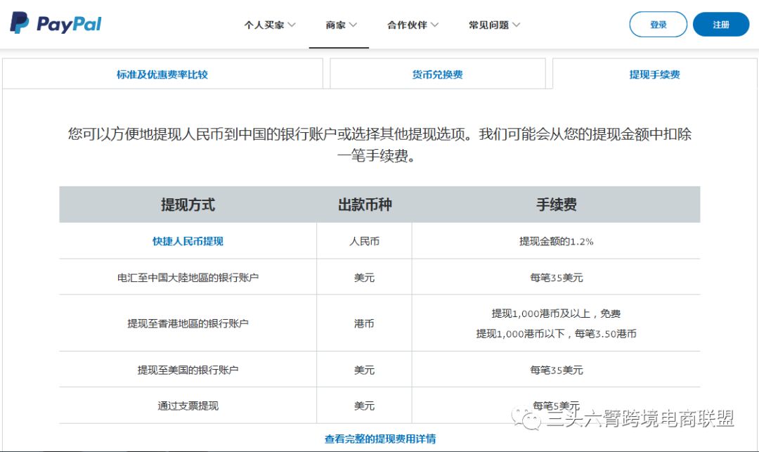Image resolution: width=759 pixels, height=452 pixels.
Task: Expand the chevron next to 个人买家
Action: click(292, 25)
